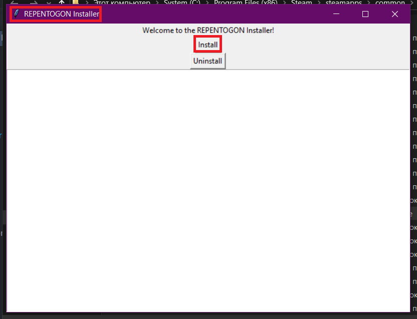Screen dimensions: 417x319
Task: Open 'steamapps' breadcrumb in File Explorer behind
Action: click(x=344, y=3)
